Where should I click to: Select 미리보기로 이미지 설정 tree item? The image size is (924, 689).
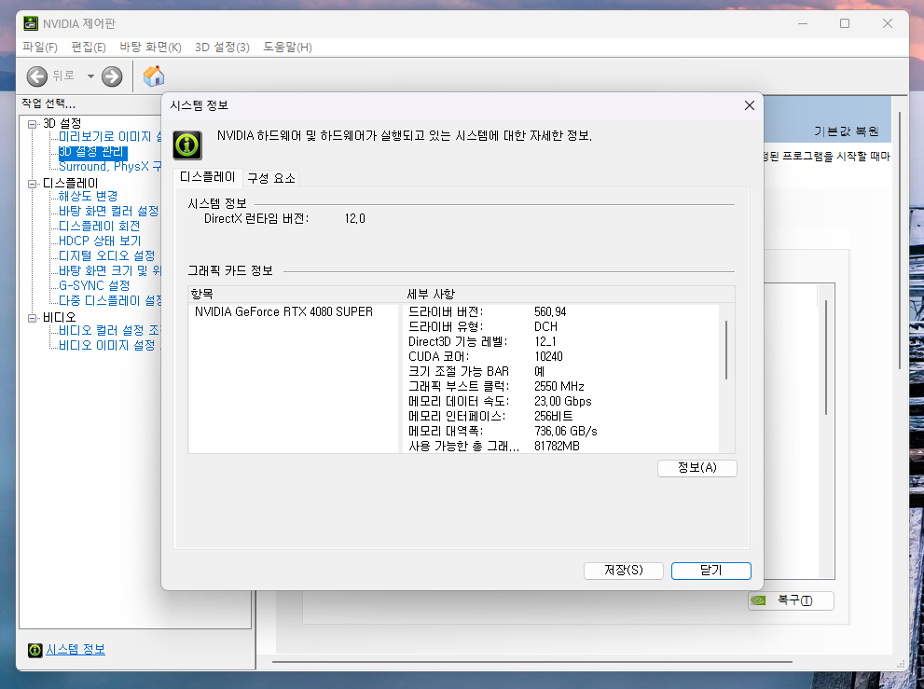tap(110, 137)
